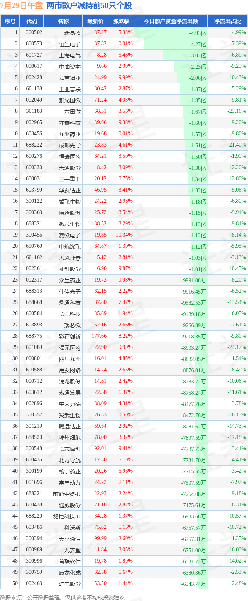Click the title 两市散户减持前50只个股
The height and width of the screenshot is (601, 248).
point(89,6)
